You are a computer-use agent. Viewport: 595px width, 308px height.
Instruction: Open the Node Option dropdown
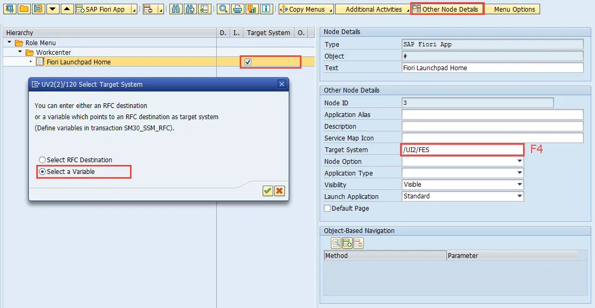tap(519, 162)
